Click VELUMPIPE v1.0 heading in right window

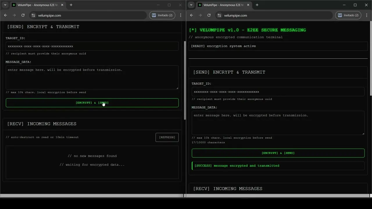(247, 30)
